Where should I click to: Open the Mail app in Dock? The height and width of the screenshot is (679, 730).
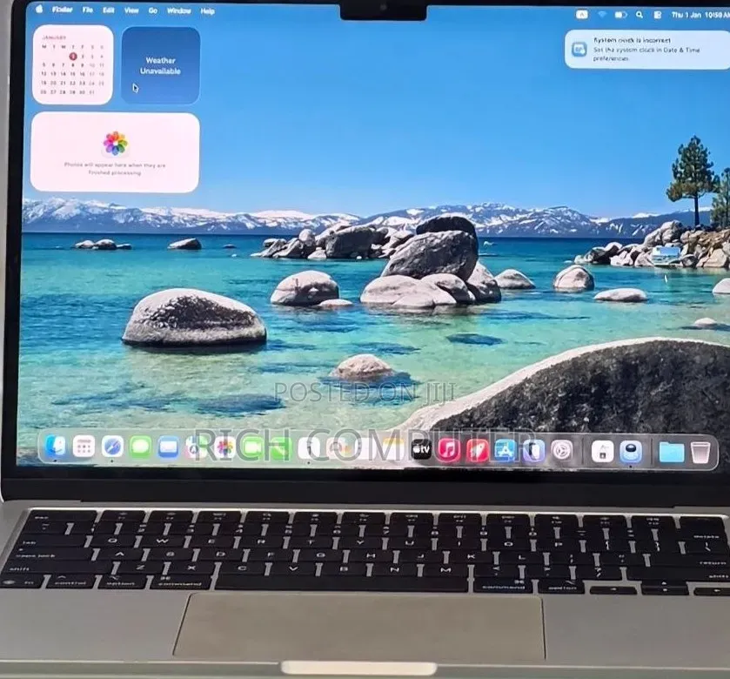click(169, 448)
